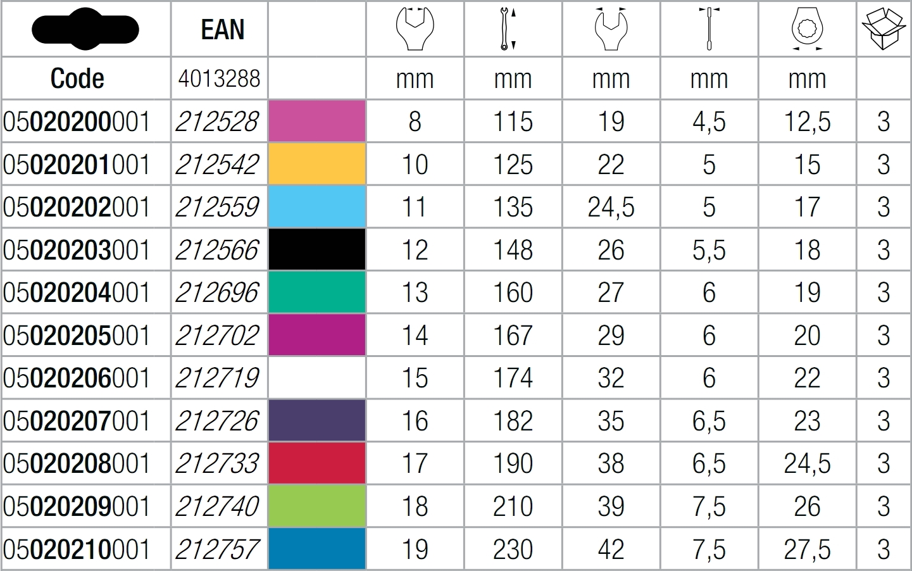Click the open-end wrench jaw size icon

pyautogui.click(x=415, y=29)
